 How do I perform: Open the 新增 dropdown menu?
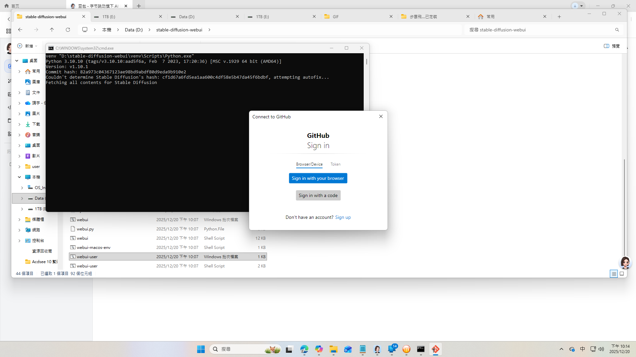pos(27,46)
